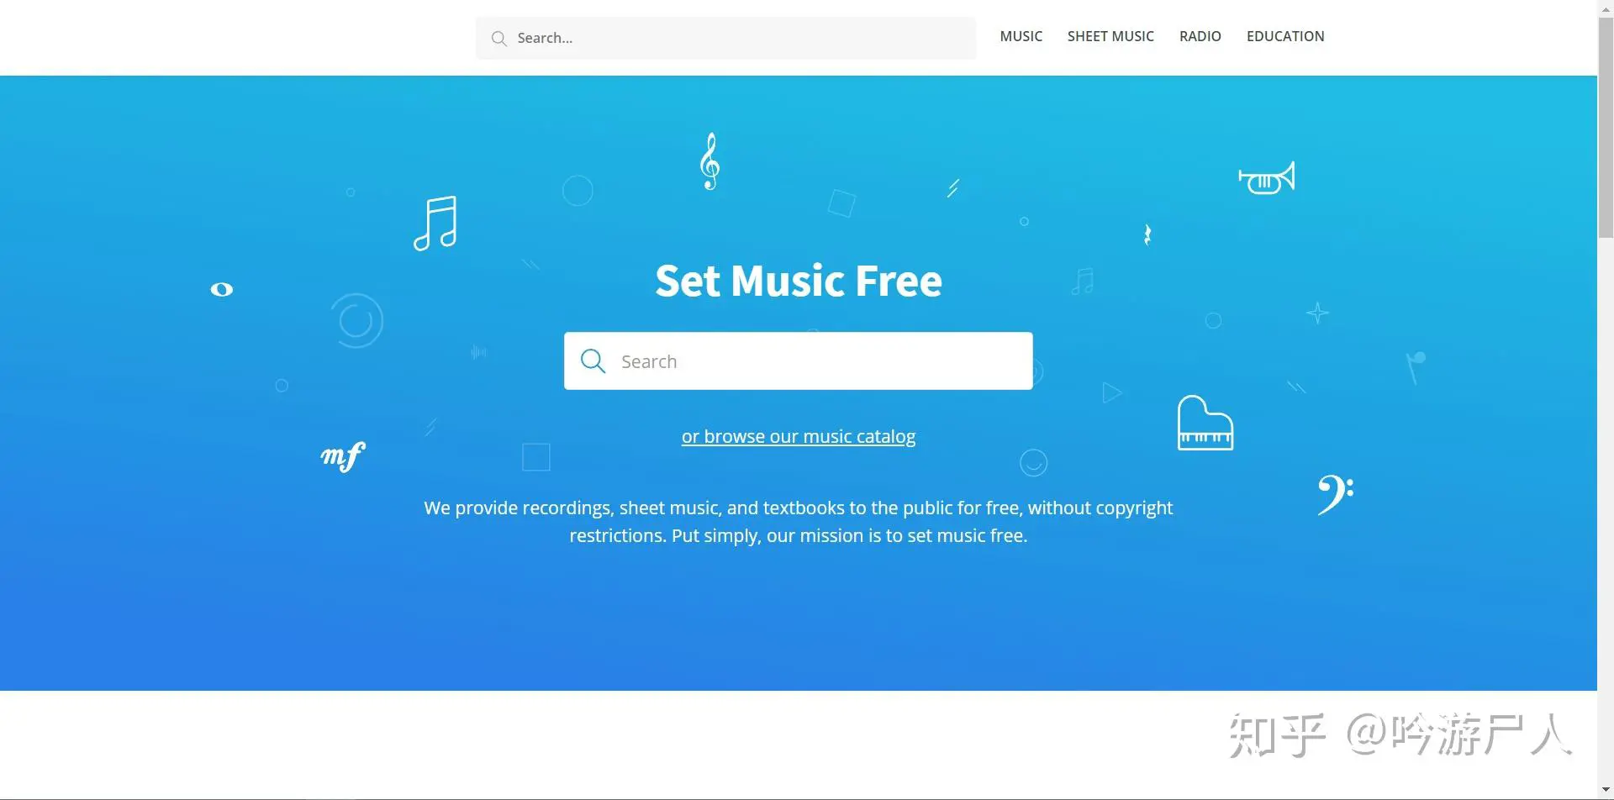
Task: Open the SHEET MUSIC menu
Action: point(1110,36)
